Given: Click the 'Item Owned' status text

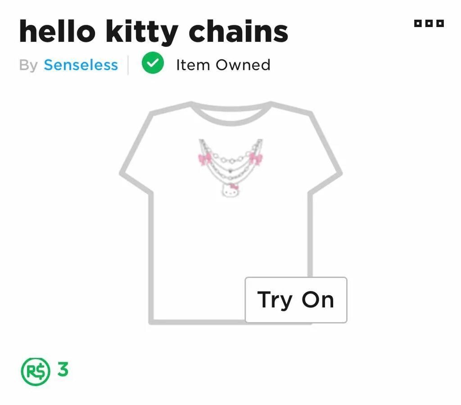Looking at the screenshot, I should 223,65.
